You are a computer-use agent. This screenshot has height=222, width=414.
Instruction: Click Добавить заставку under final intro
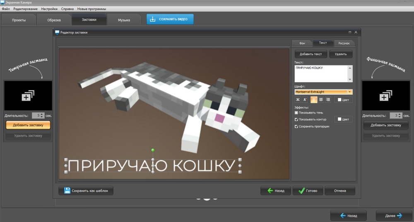386,125
